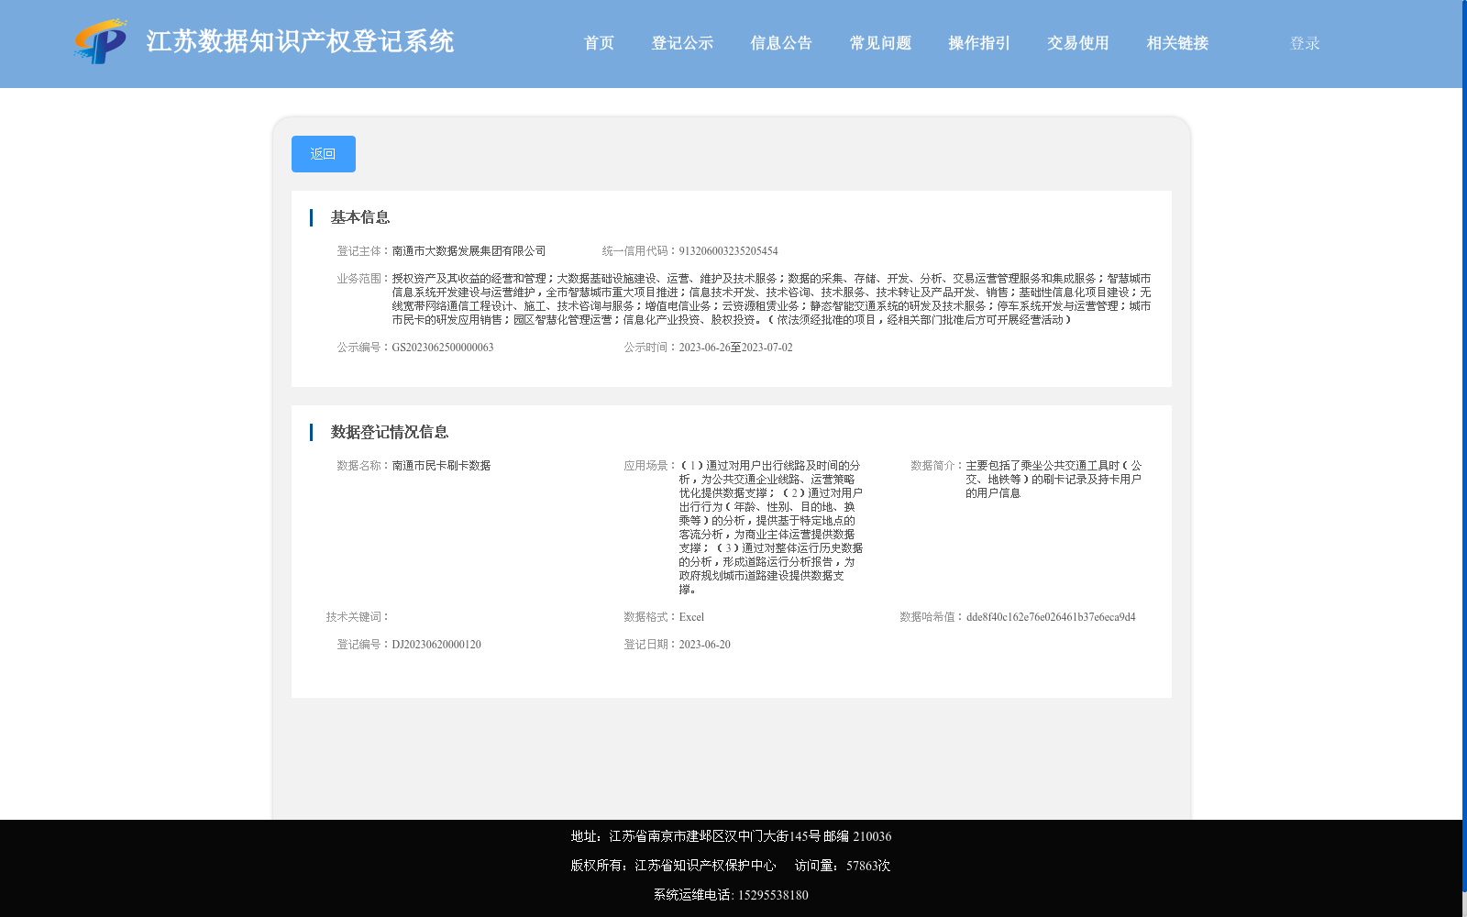The image size is (1467, 917).
Task: Click the 基本信息 section heading
Action: 360,217
